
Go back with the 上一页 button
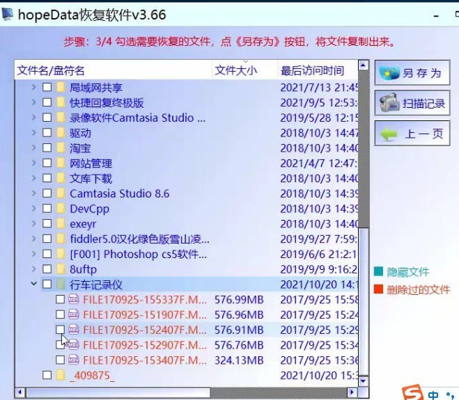click(x=412, y=134)
